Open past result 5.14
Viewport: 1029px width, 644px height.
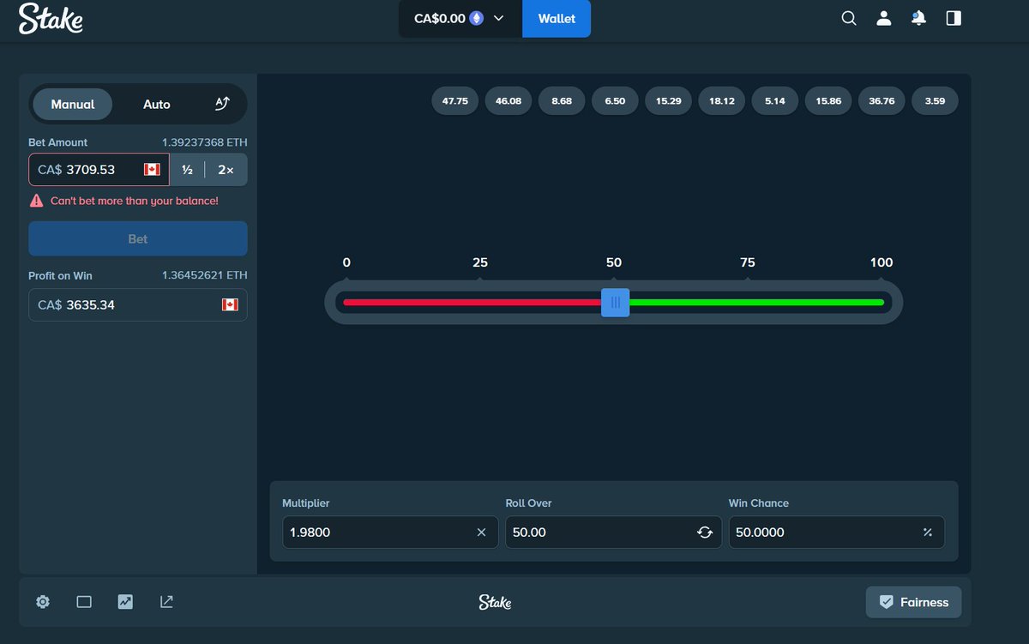coord(775,100)
